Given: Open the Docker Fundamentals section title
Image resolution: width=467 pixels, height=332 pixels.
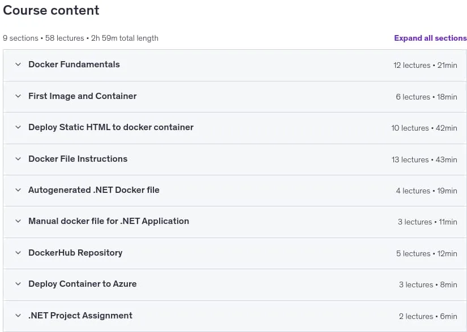Looking at the screenshot, I should tap(74, 64).
